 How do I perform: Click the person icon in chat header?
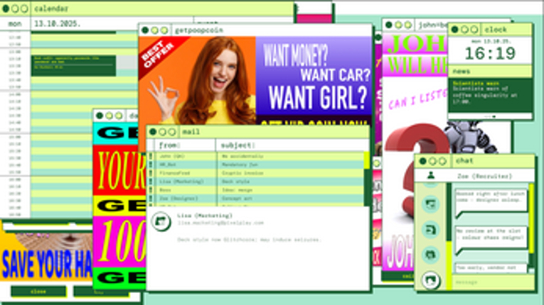pyautogui.click(x=430, y=176)
